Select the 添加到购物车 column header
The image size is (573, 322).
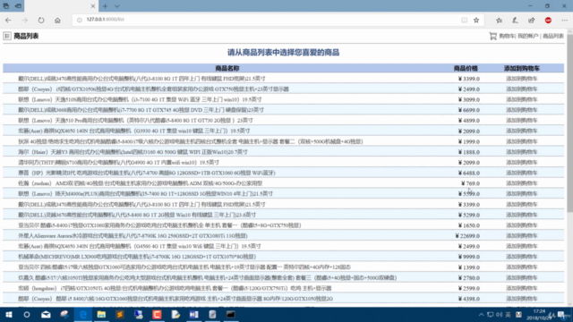coord(521,68)
